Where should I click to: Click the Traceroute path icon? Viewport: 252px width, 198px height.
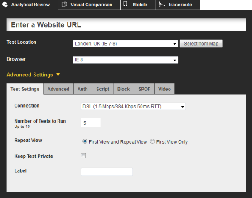(x=161, y=5)
